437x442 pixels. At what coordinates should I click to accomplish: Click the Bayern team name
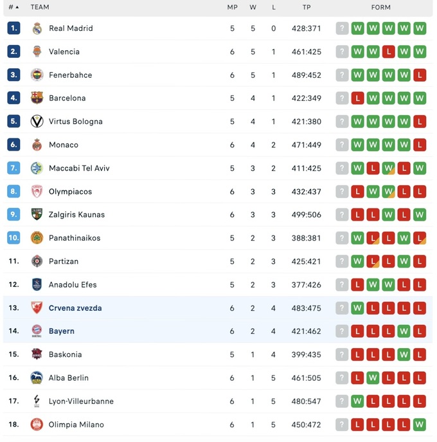point(62,331)
